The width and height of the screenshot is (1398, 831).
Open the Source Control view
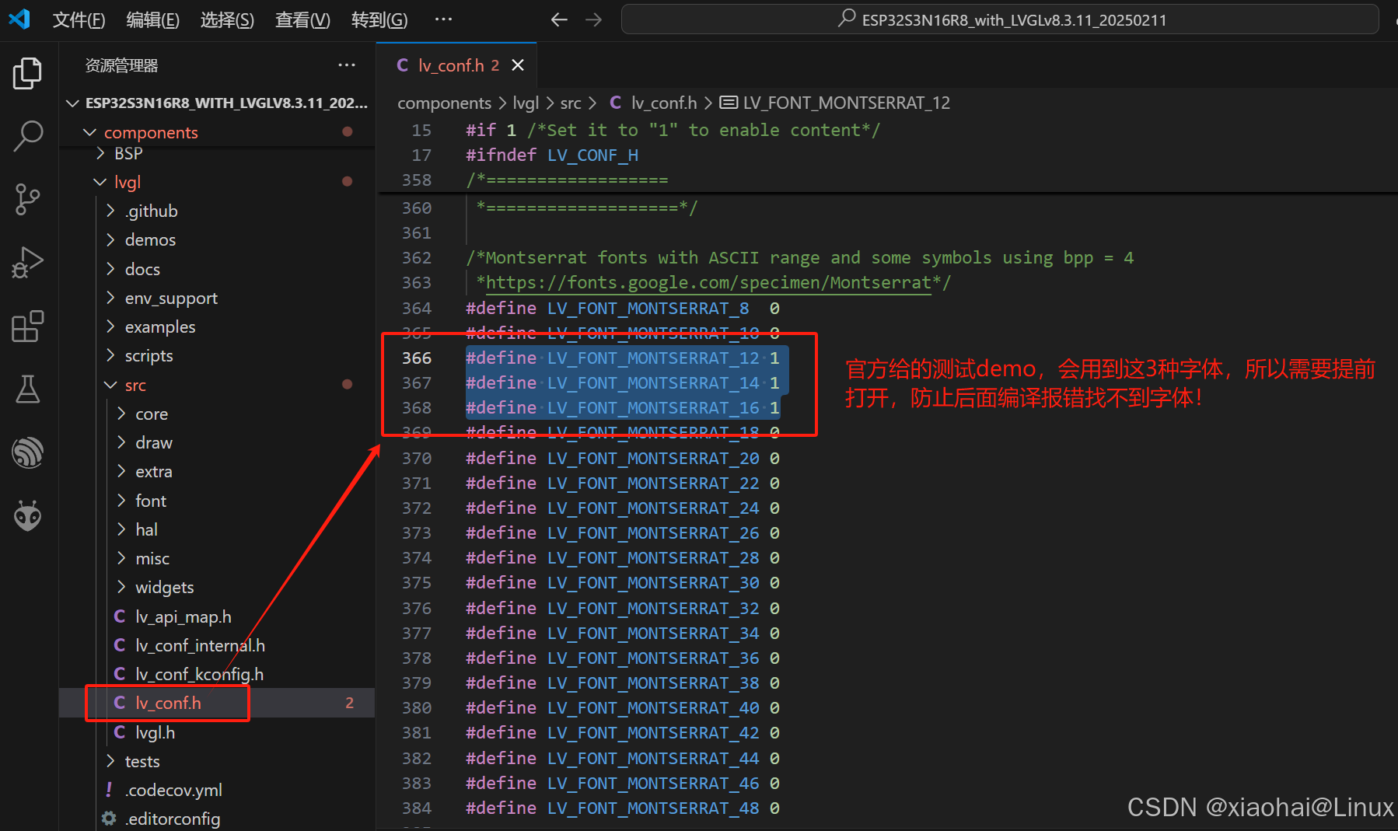28,199
